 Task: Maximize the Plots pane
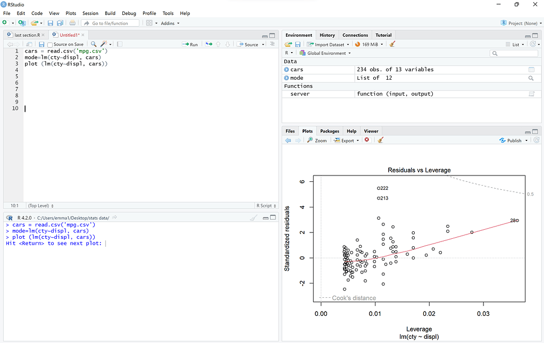[x=535, y=132]
